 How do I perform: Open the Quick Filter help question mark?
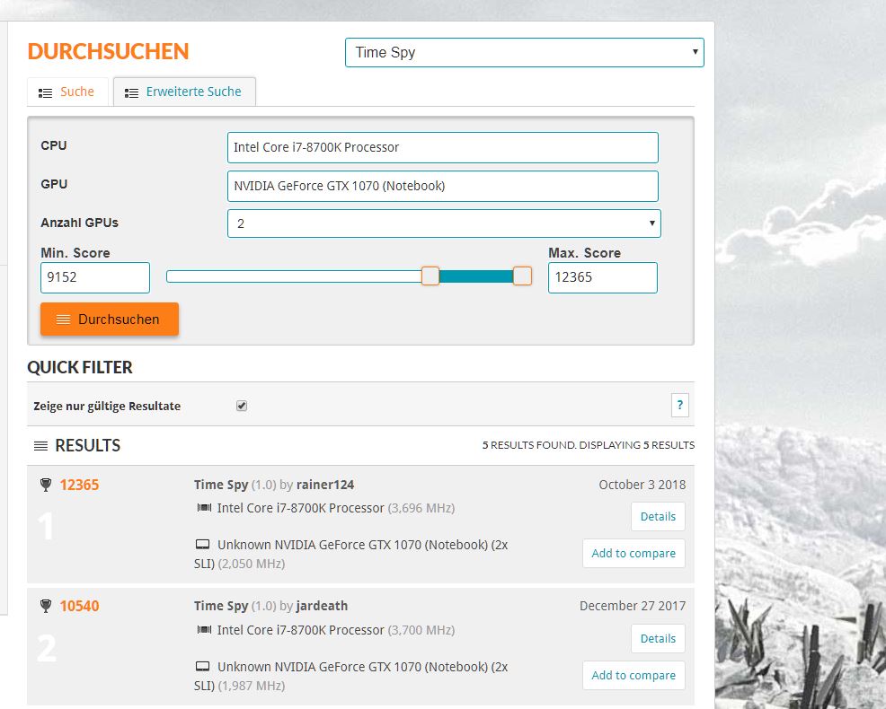point(679,405)
